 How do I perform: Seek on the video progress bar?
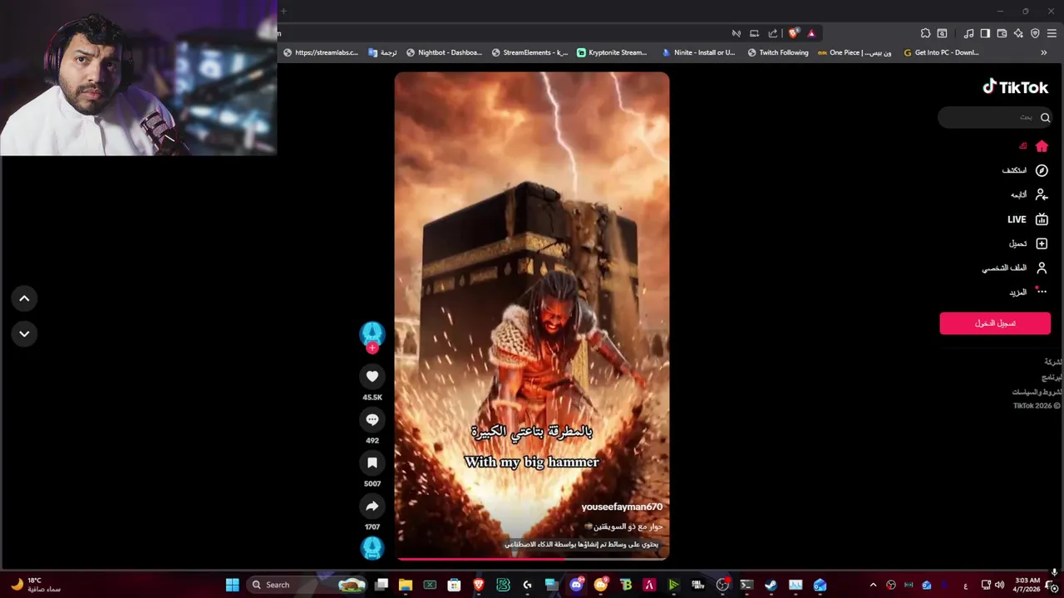point(532,559)
